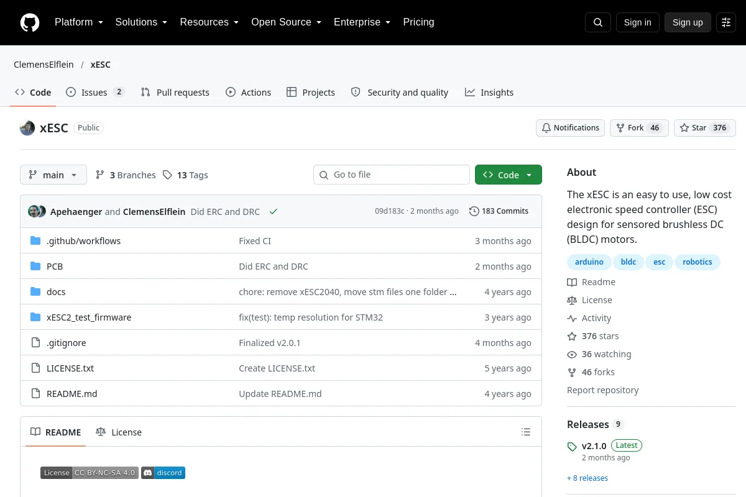The image size is (746, 497).
Task: Open 3 Branches link
Action: tap(126, 175)
